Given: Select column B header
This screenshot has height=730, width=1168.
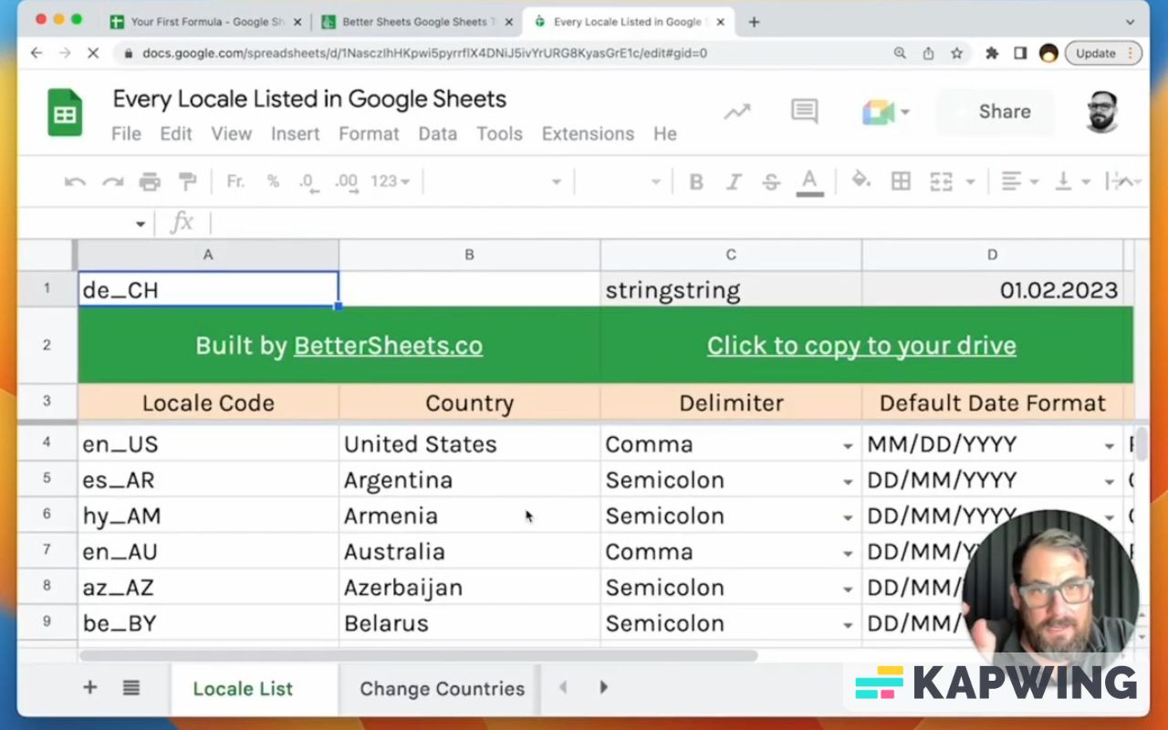Looking at the screenshot, I should 469,255.
